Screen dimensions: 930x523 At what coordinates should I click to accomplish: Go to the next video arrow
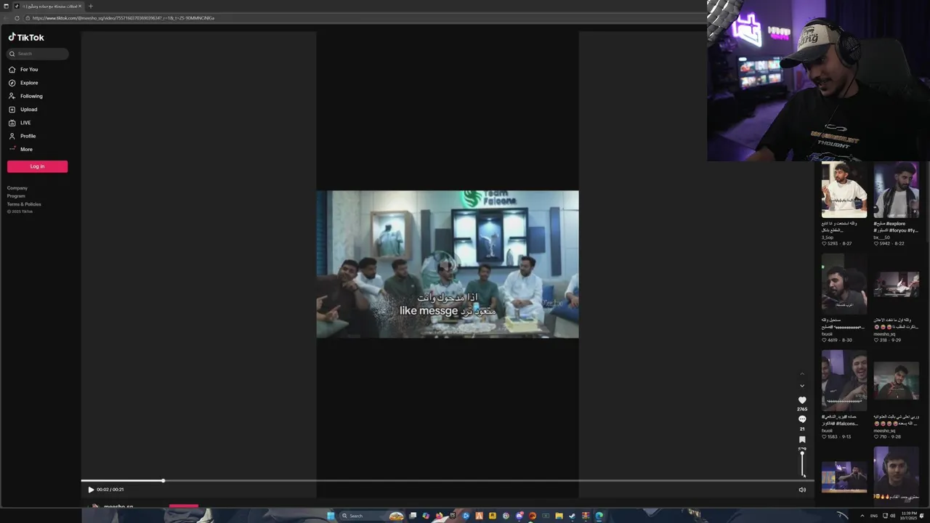point(802,386)
